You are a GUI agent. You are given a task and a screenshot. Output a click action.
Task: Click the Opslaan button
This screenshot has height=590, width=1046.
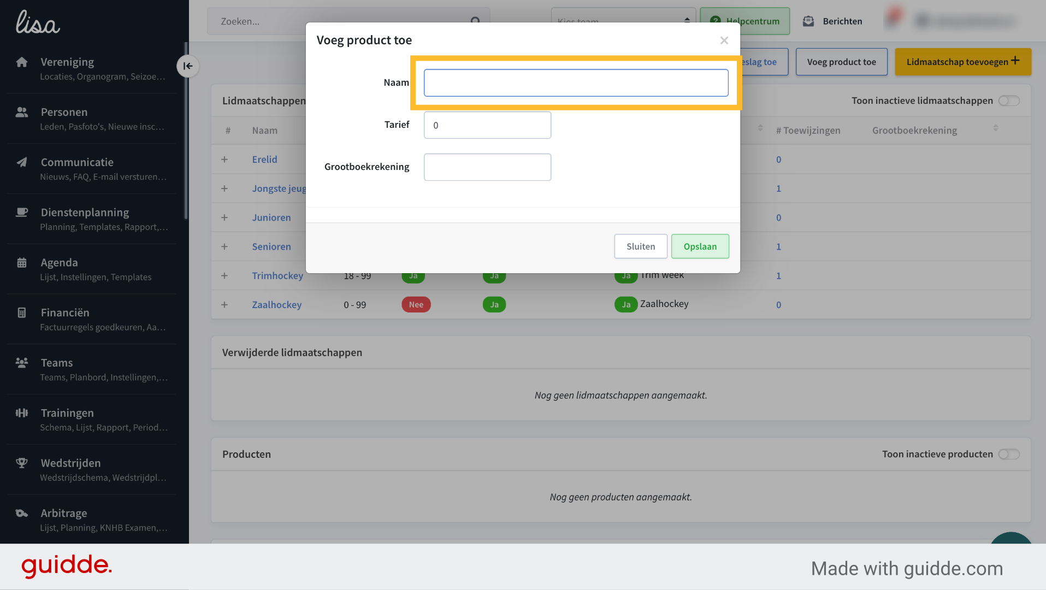(x=700, y=246)
